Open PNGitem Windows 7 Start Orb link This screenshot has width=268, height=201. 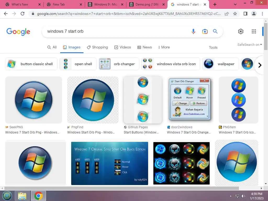pyautogui.click(x=237, y=132)
